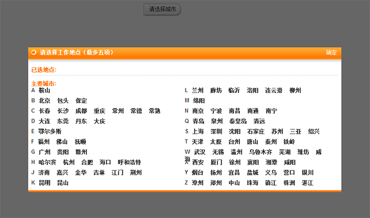Select the city 廊坊

(216, 90)
